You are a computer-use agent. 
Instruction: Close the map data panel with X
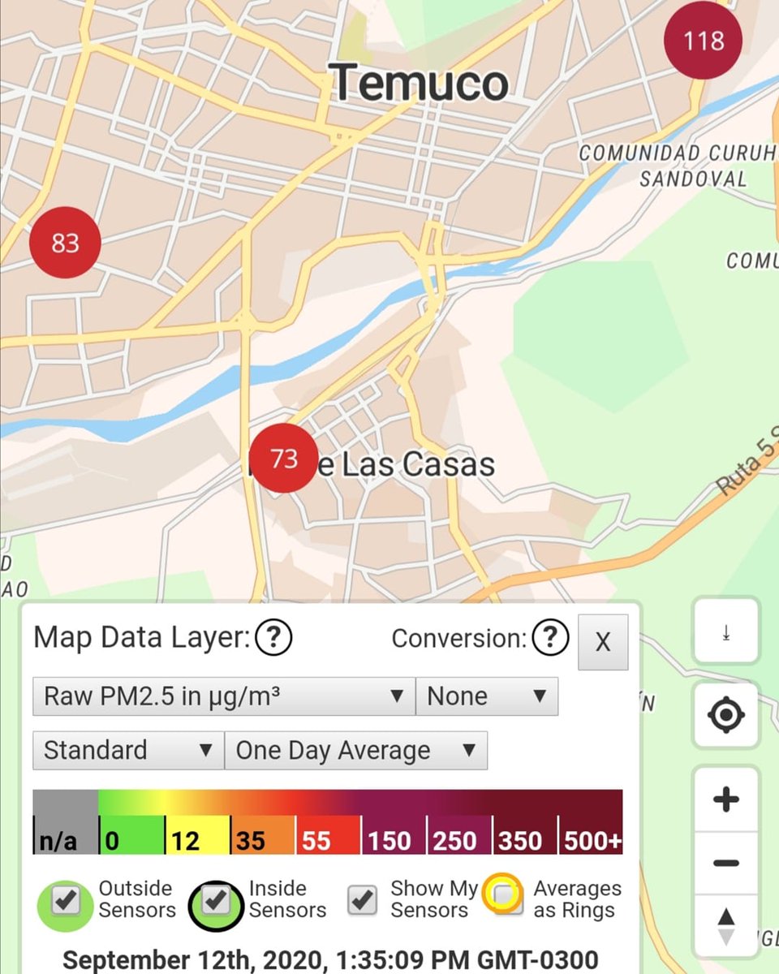tap(603, 642)
